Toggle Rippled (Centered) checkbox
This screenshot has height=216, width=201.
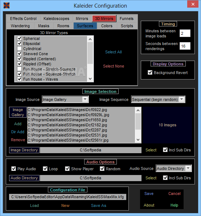pos(20,59)
